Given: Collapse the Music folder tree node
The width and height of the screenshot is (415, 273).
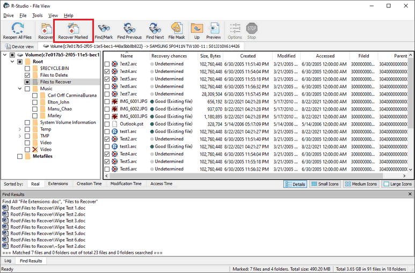Looking at the screenshot, I should (20, 89).
